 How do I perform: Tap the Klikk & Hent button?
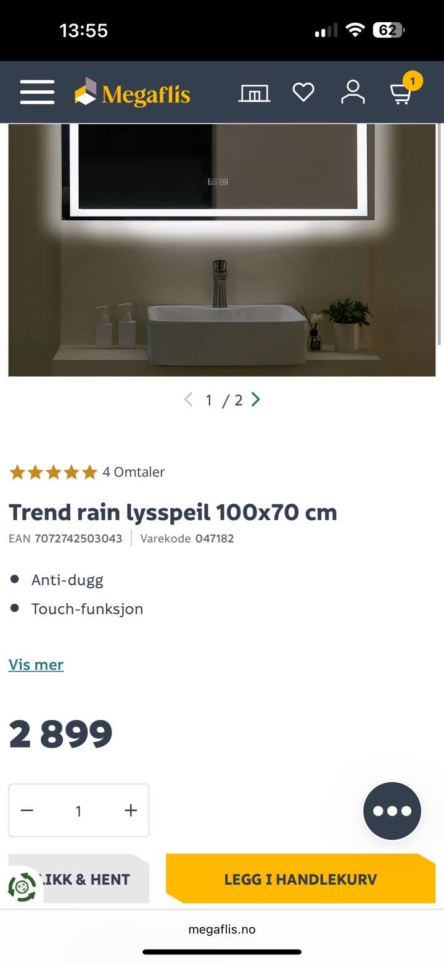[79, 878]
